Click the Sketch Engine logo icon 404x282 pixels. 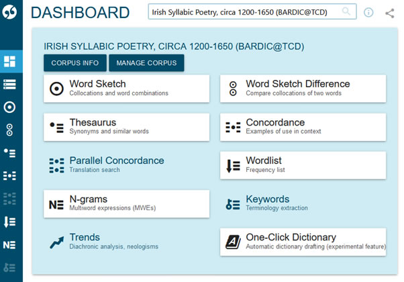(9, 12)
